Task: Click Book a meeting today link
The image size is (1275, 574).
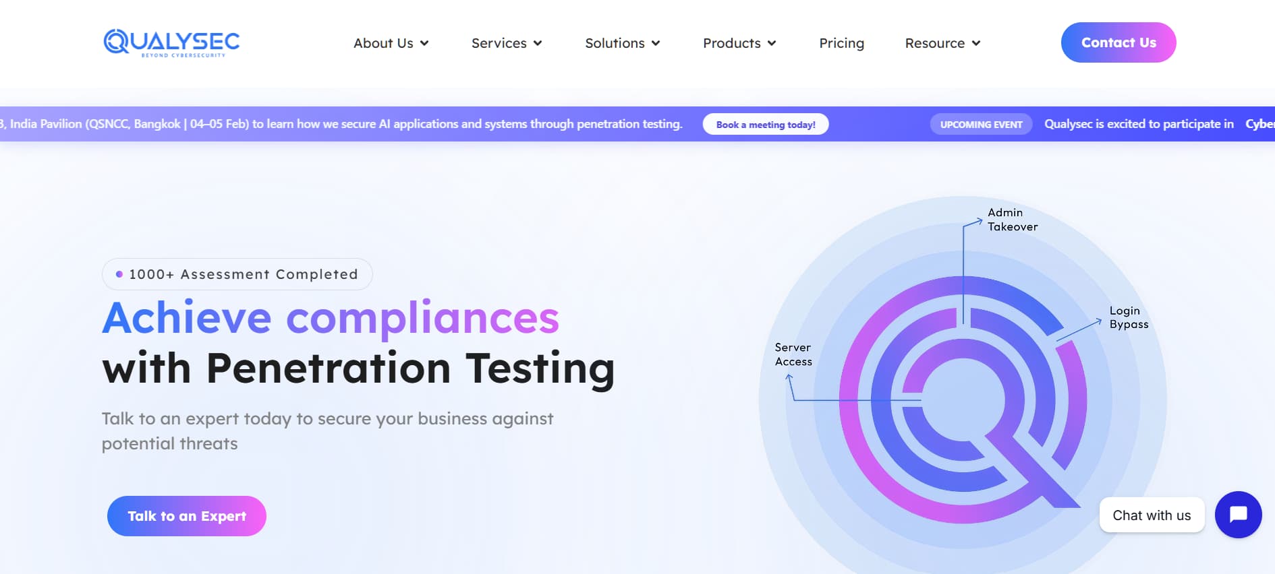Action: (766, 124)
